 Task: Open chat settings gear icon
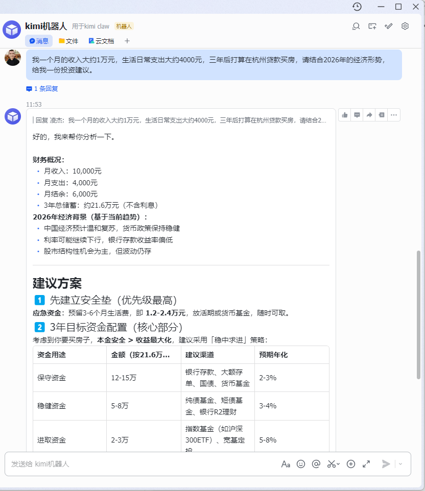405,27
